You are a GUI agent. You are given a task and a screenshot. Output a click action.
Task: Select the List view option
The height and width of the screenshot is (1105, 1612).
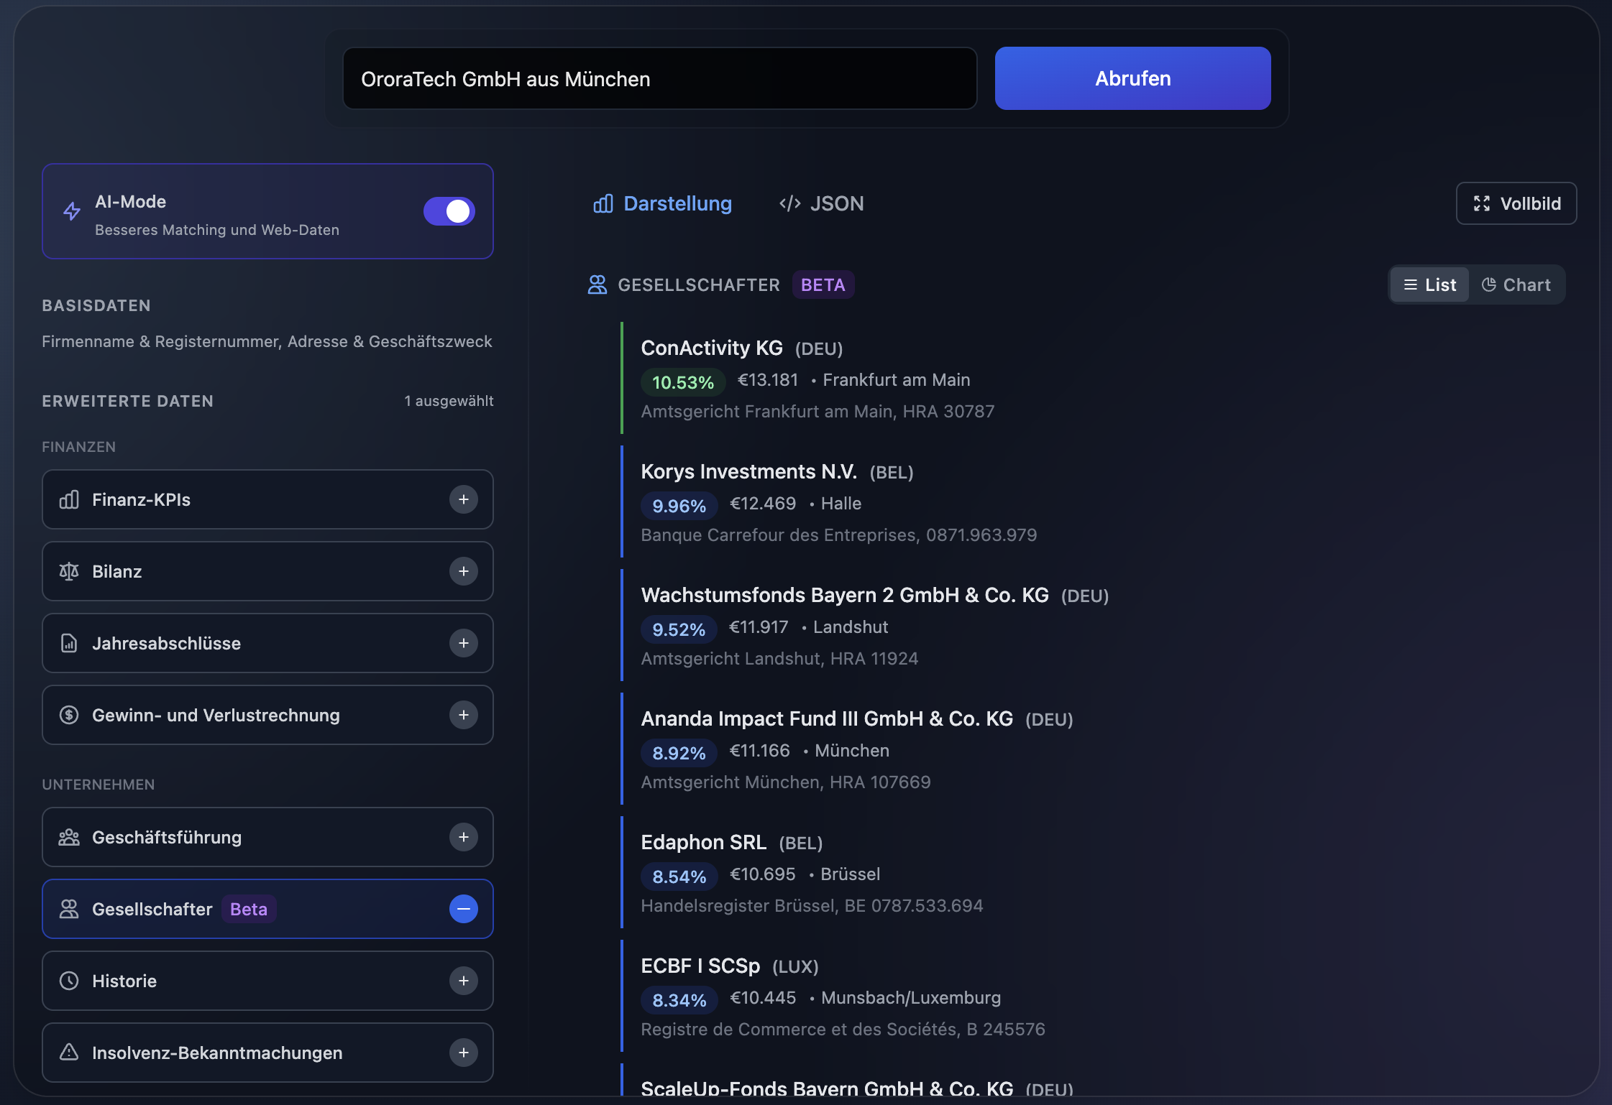(x=1429, y=285)
